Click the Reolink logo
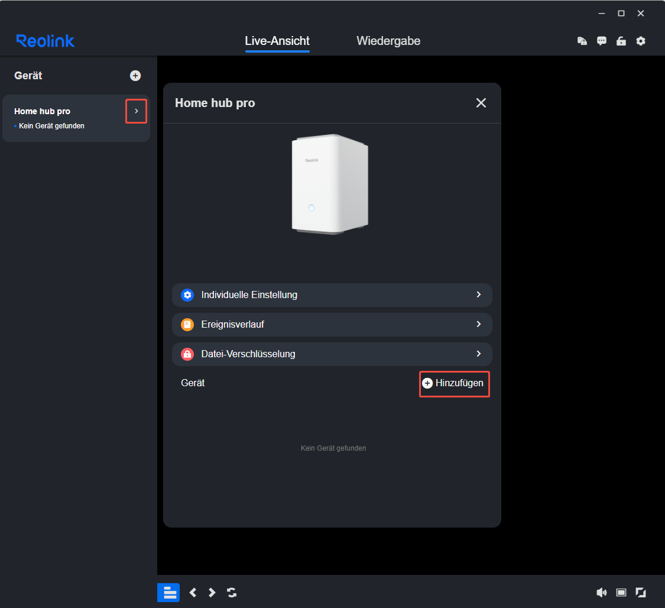The width and height of the screenshot is (665, 608). click(46, 41)
